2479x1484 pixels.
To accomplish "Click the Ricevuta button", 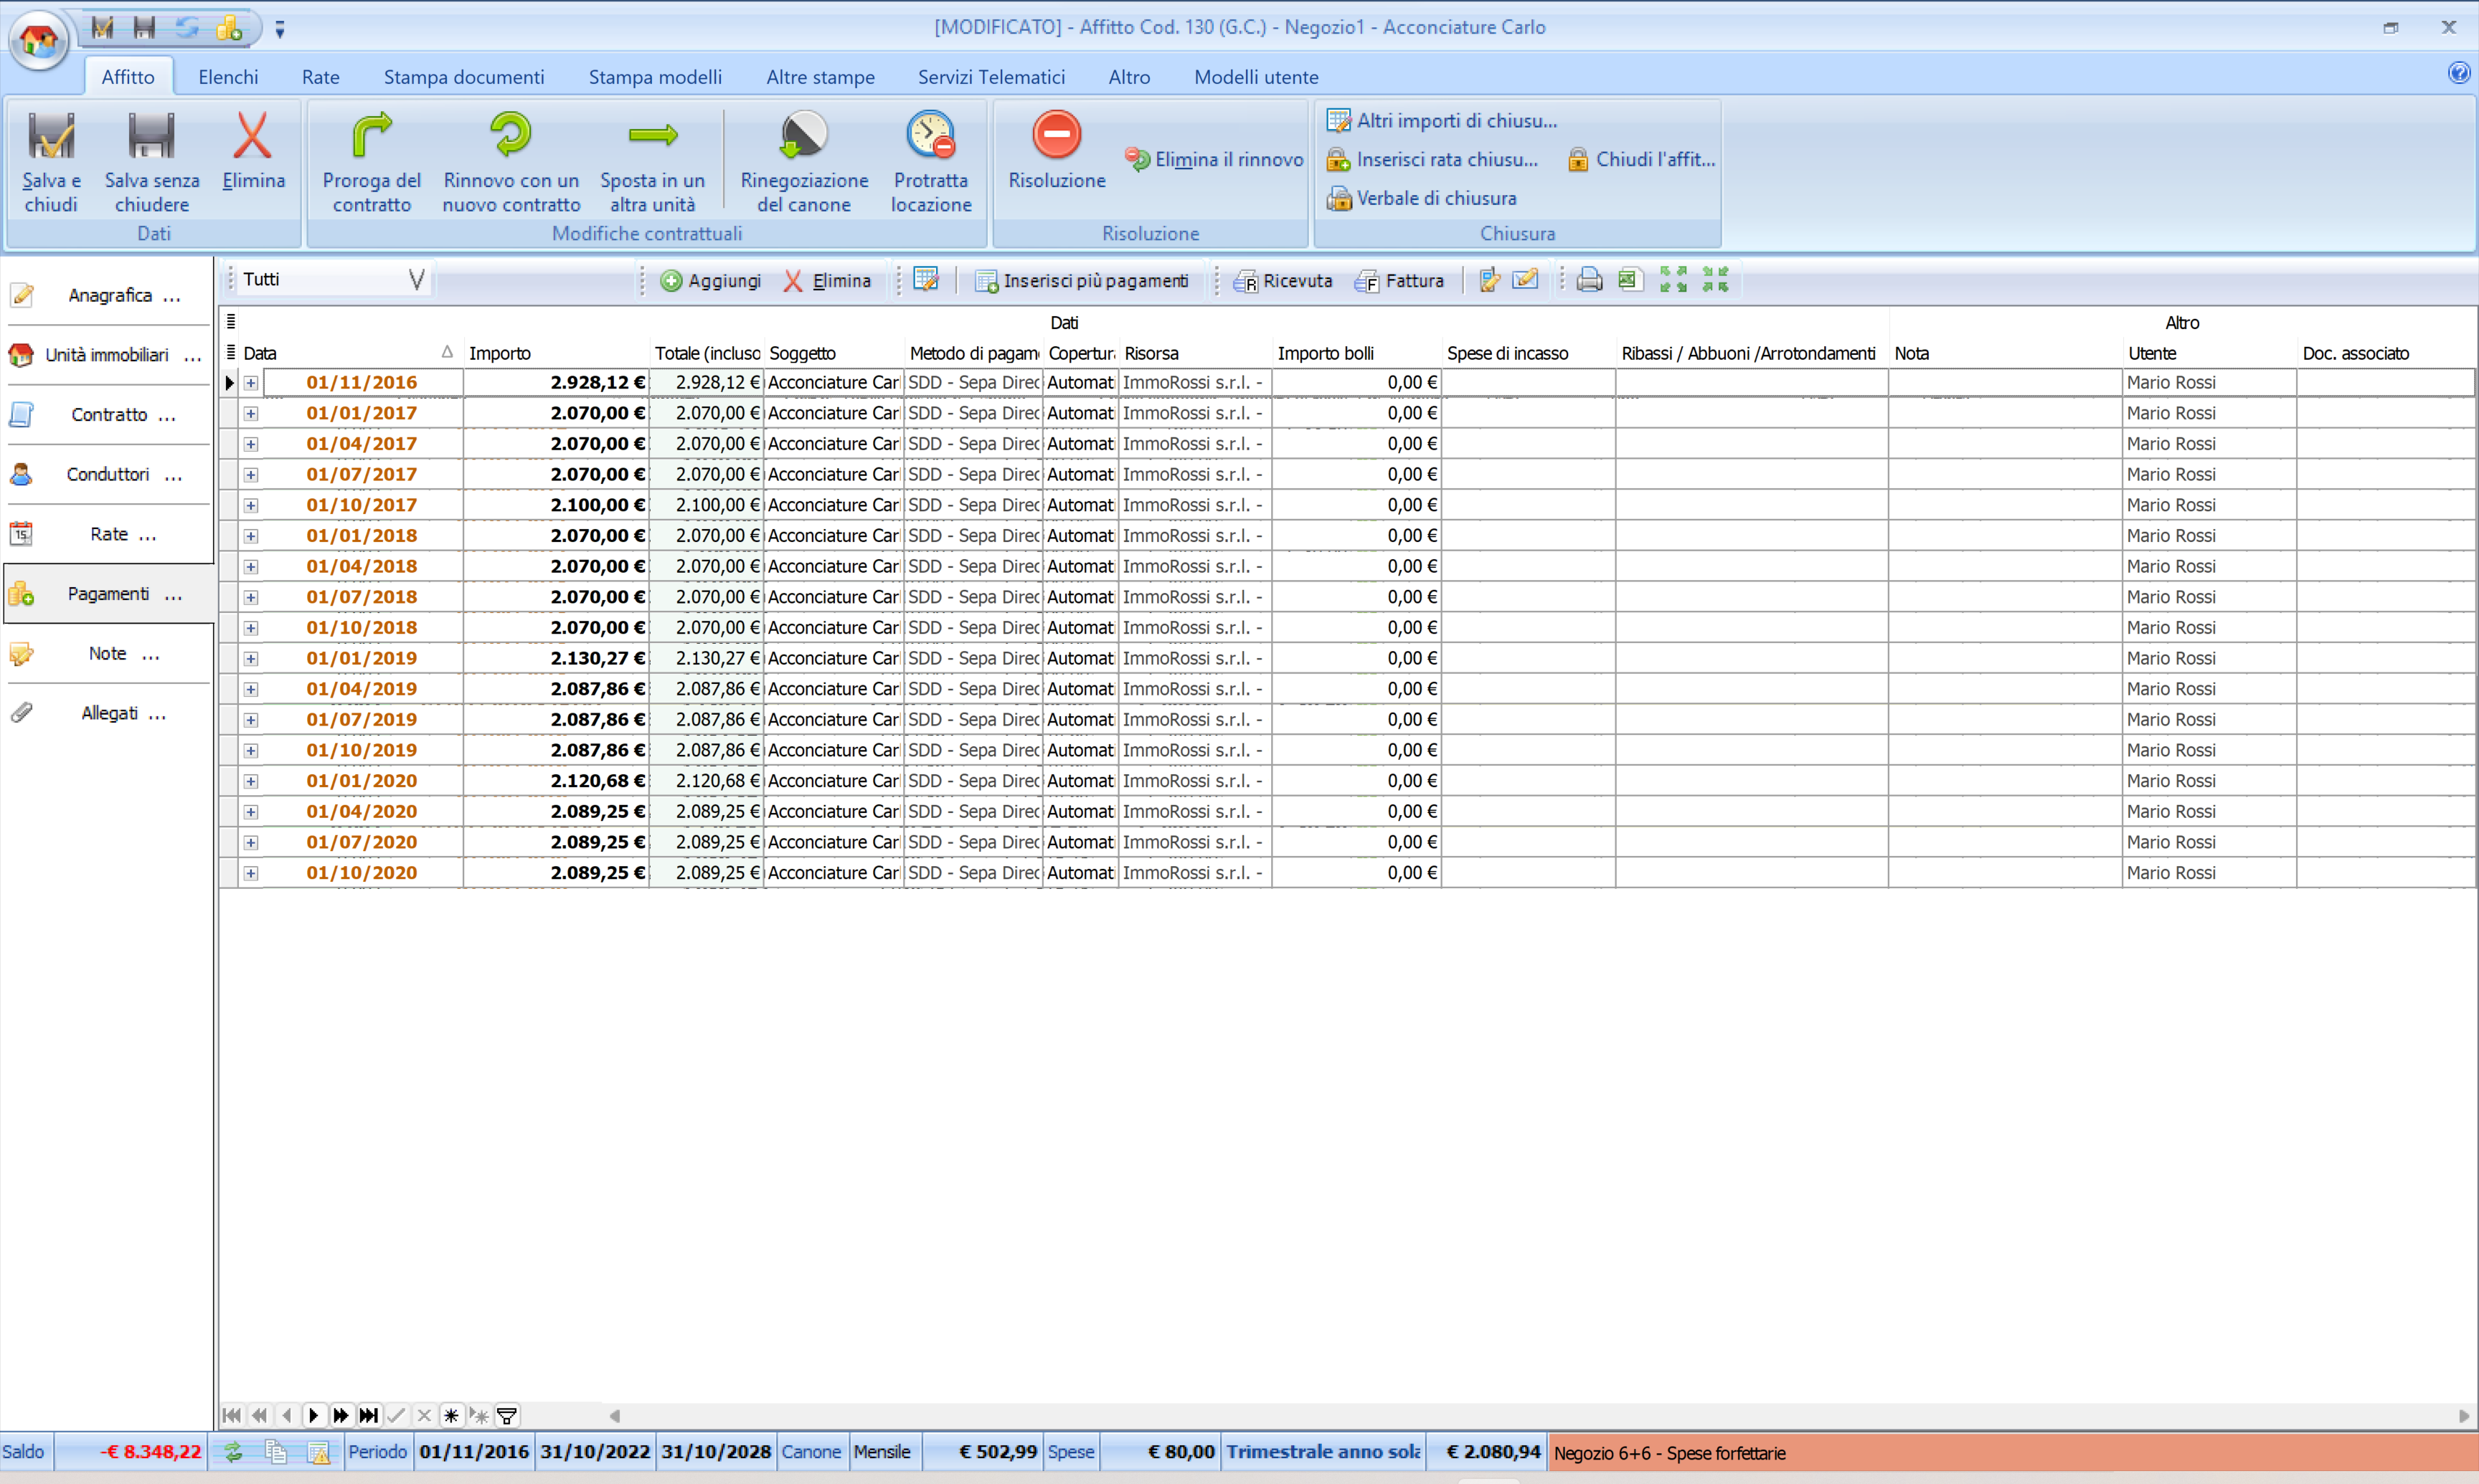I will [1283, 281].
